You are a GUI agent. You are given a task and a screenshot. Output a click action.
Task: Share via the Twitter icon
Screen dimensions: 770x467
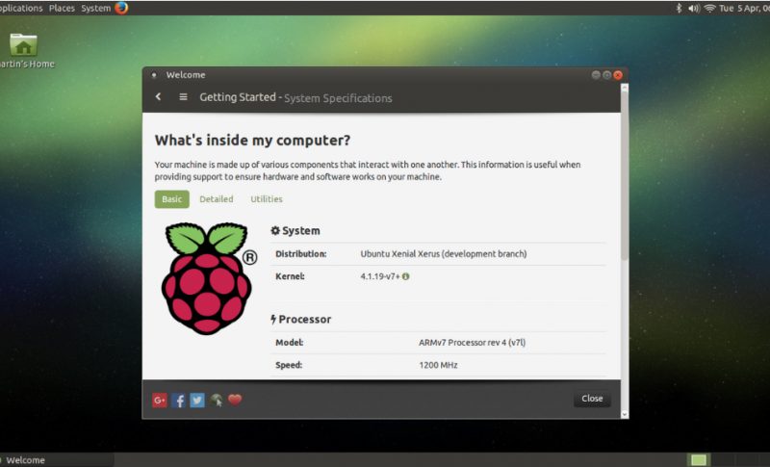click(197, 401)
